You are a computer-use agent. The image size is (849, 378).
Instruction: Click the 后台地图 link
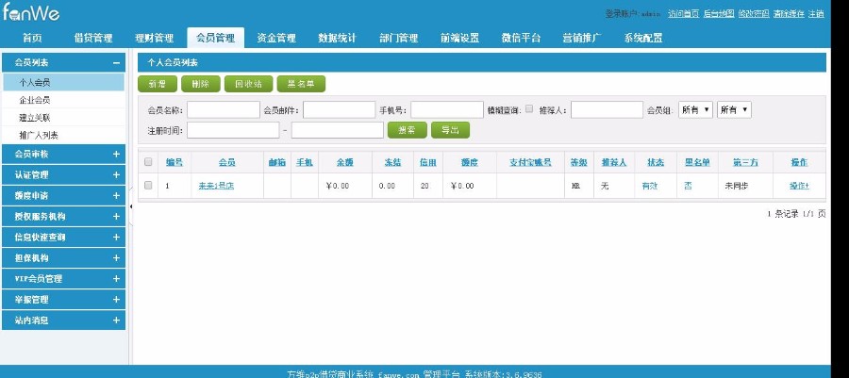click(x=719, y=13)
